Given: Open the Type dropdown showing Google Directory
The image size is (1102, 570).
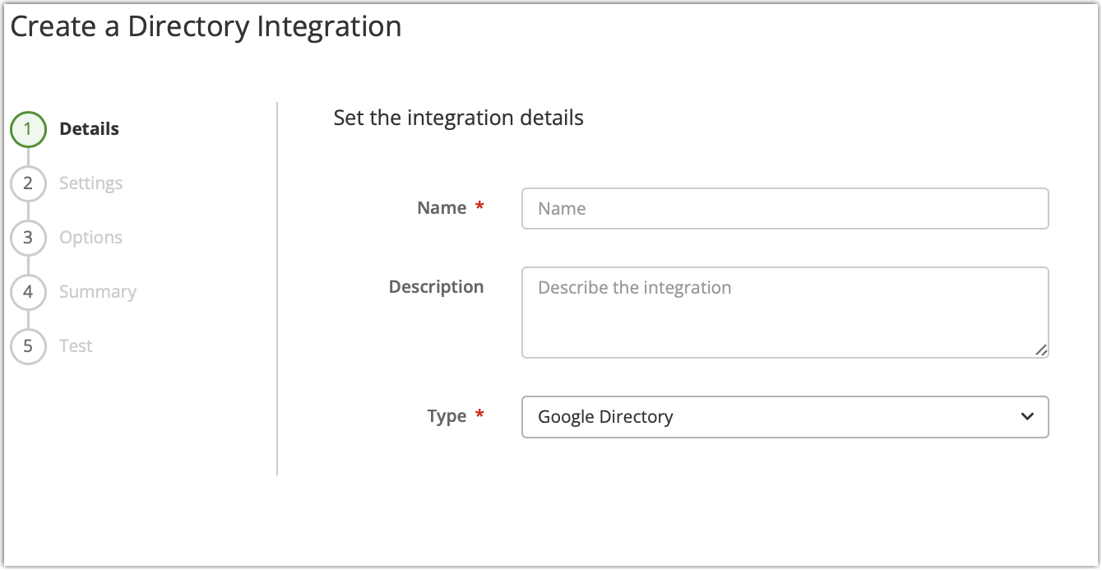Looking at the screenshot, I should (x=785, y=417).
